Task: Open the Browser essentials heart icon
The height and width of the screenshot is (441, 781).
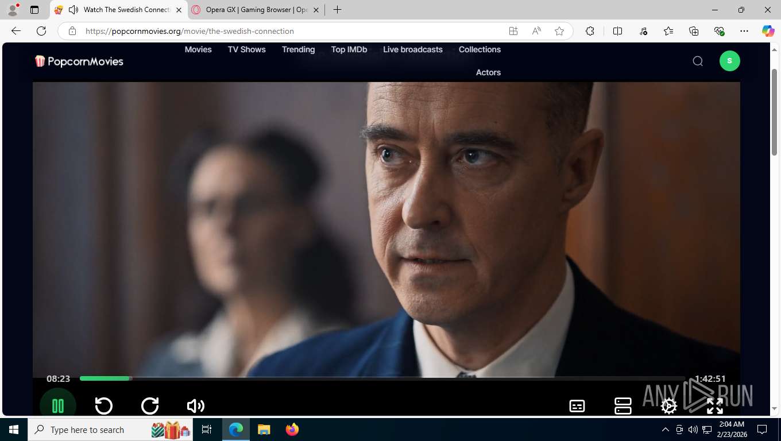Action: tap(719, 31)
